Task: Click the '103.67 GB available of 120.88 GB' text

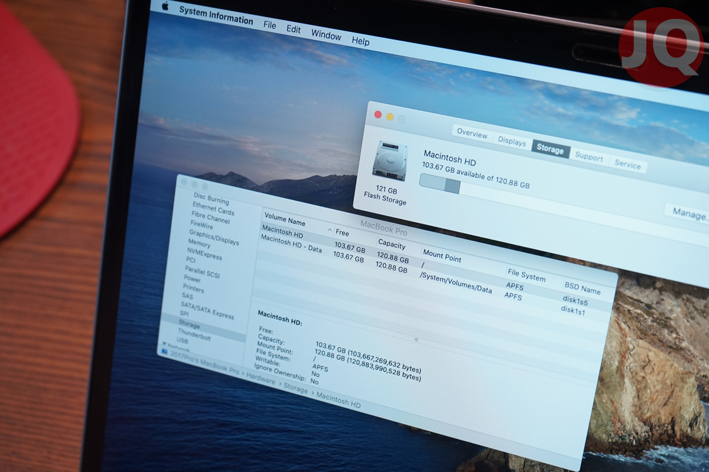Action: pyautogui.click(x=476, y=175)
